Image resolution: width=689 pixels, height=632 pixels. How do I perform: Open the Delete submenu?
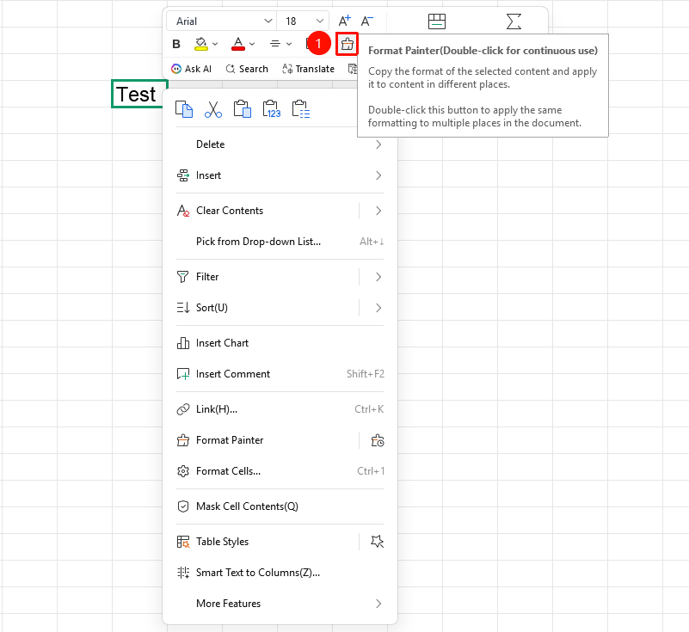(x=280, y=144)
